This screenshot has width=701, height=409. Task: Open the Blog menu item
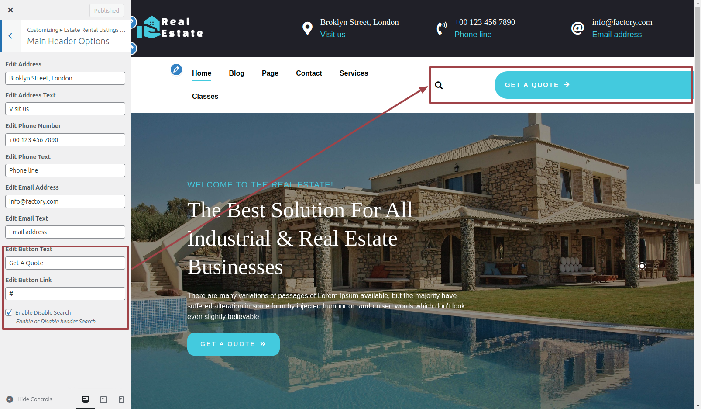point(237,73)
